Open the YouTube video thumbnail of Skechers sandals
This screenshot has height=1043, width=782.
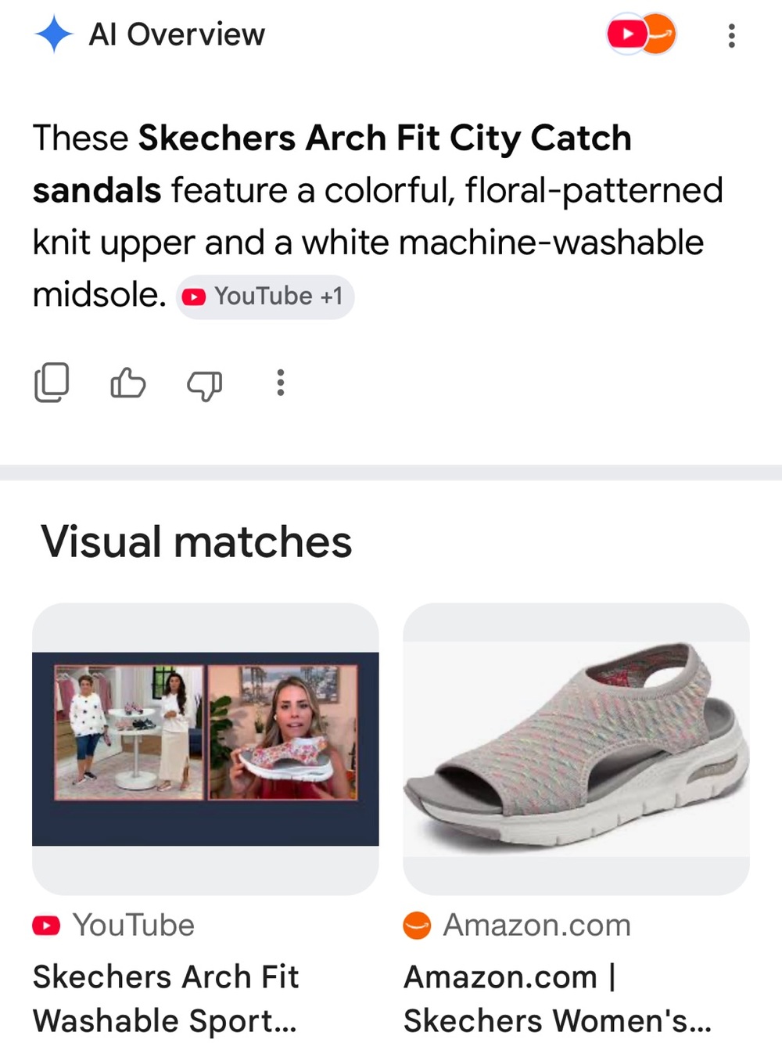(206, 749)
